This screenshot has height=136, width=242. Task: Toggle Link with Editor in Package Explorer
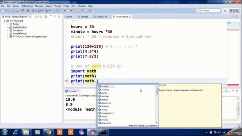[x=40, y=17]
